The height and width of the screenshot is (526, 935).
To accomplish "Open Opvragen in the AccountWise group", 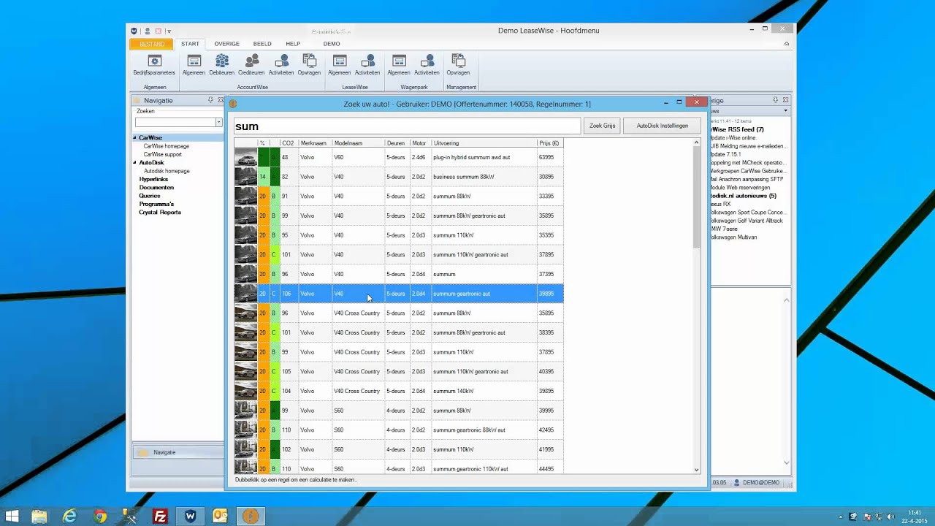I will (x=309, y=64).
